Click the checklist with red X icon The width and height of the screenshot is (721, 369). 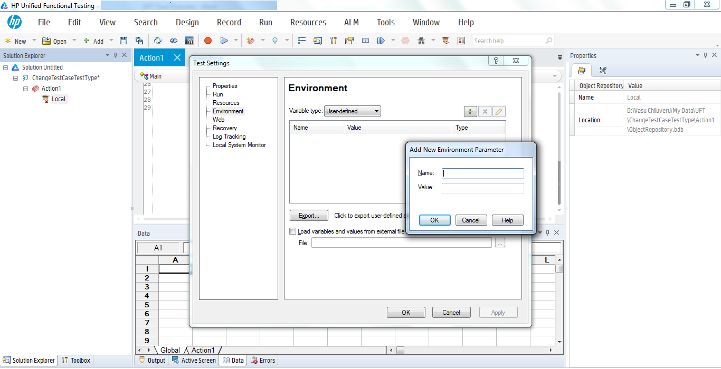tap(461, 41)
